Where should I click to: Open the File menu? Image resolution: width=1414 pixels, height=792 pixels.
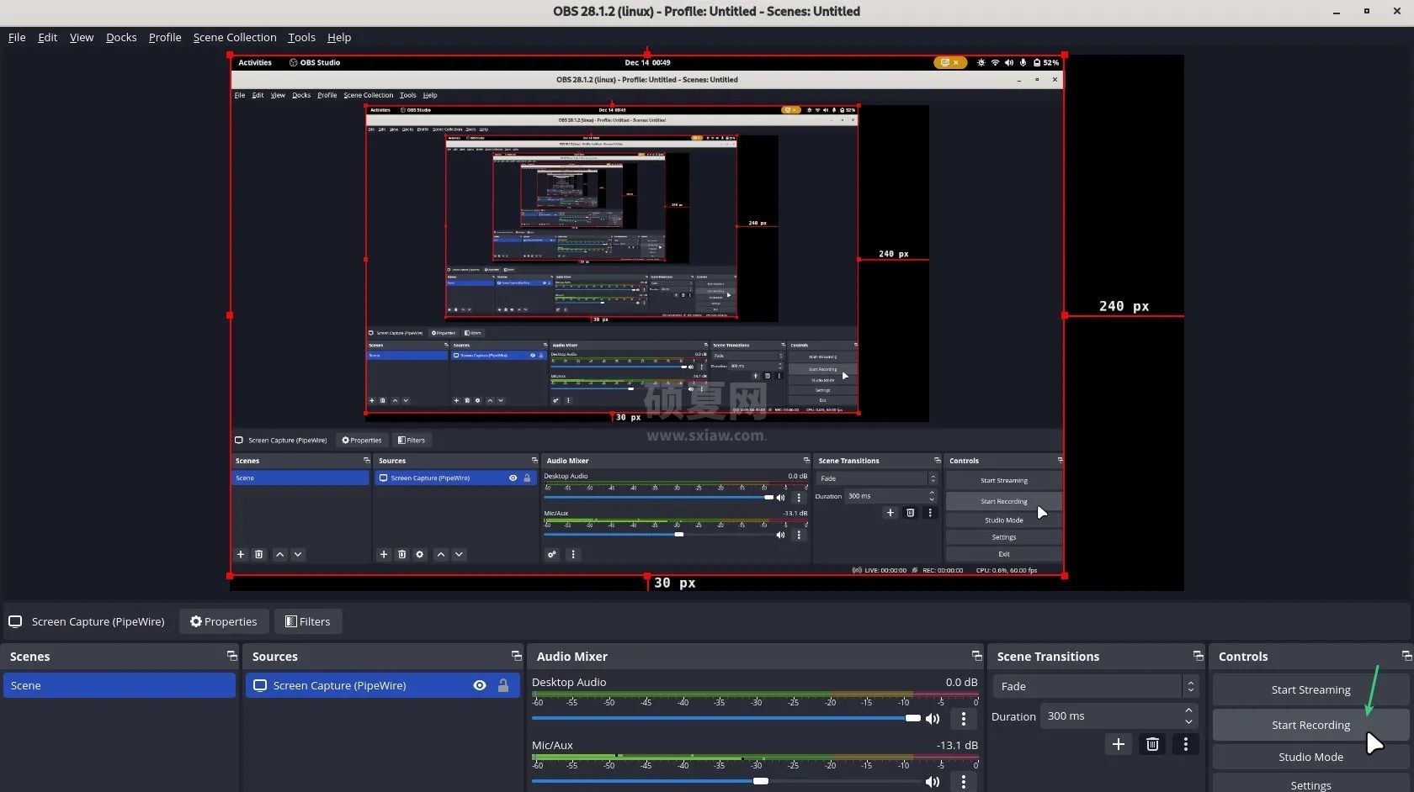tap(17, 37)
